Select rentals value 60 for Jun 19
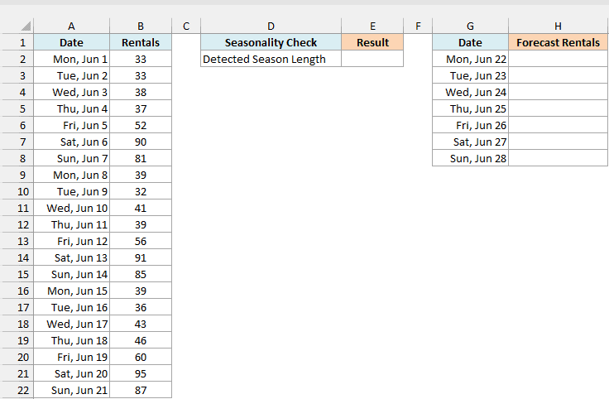This screenshot has height=399, width=609. click(141, 357)
